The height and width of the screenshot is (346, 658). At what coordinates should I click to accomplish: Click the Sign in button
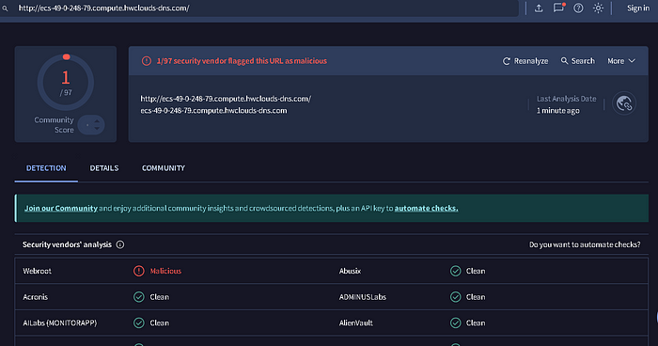click(x=638, y=8)
